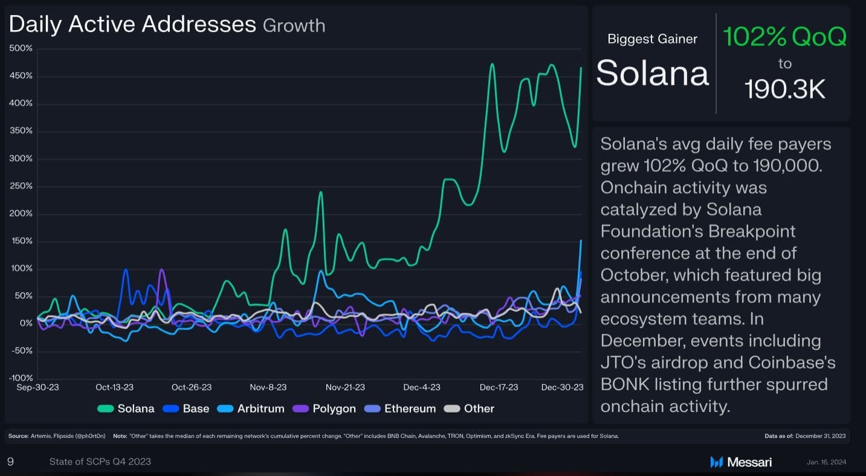866x476 pixels.
Task: Click the Solana green legend swatch
Action: [106, 409]
